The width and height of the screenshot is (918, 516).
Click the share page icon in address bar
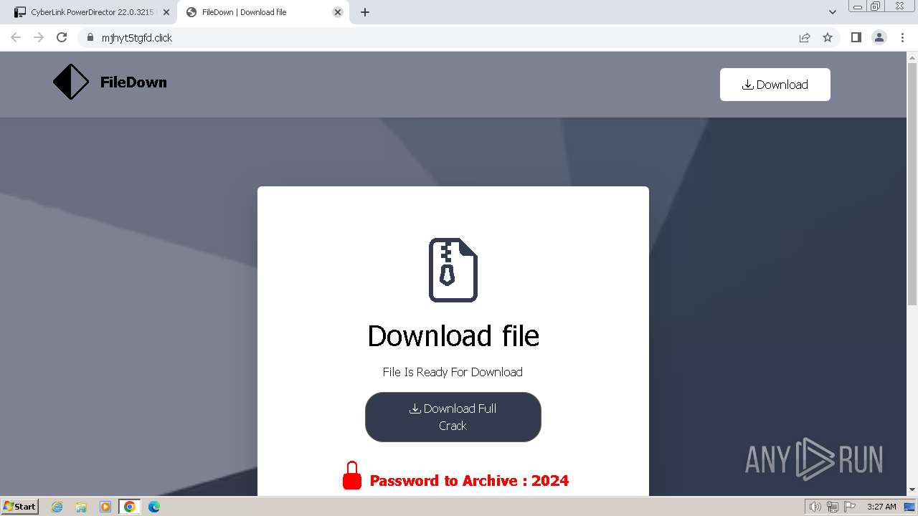coord(805,37)
